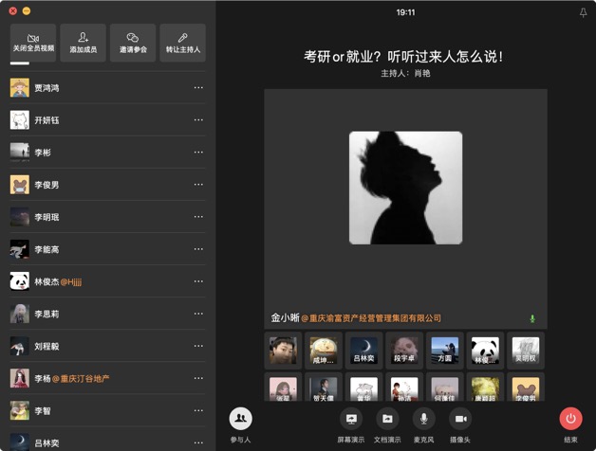Click the green microphone indicator of 金小晰
This screenshot has height=451, width=596.
(532, 319)
